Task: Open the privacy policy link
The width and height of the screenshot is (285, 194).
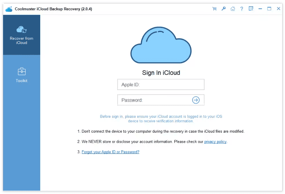Action: (215, 142)
